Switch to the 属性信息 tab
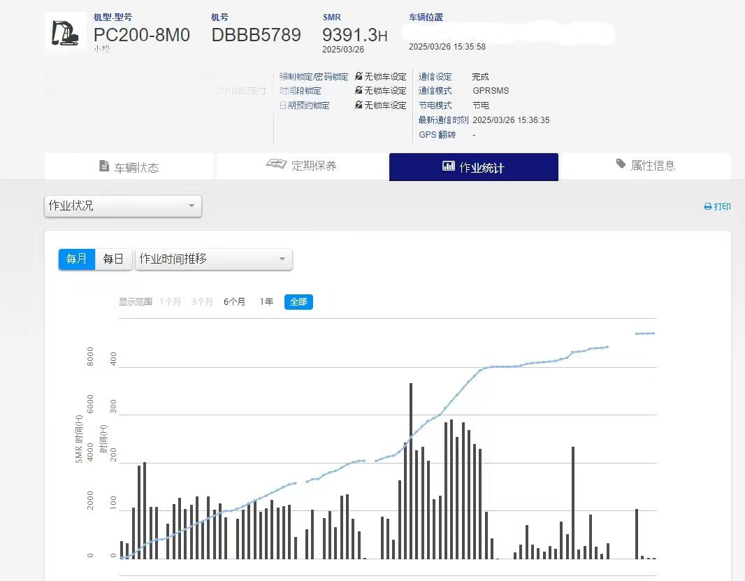Viewport: 745px width, 581px height. (x=645, y=166)
